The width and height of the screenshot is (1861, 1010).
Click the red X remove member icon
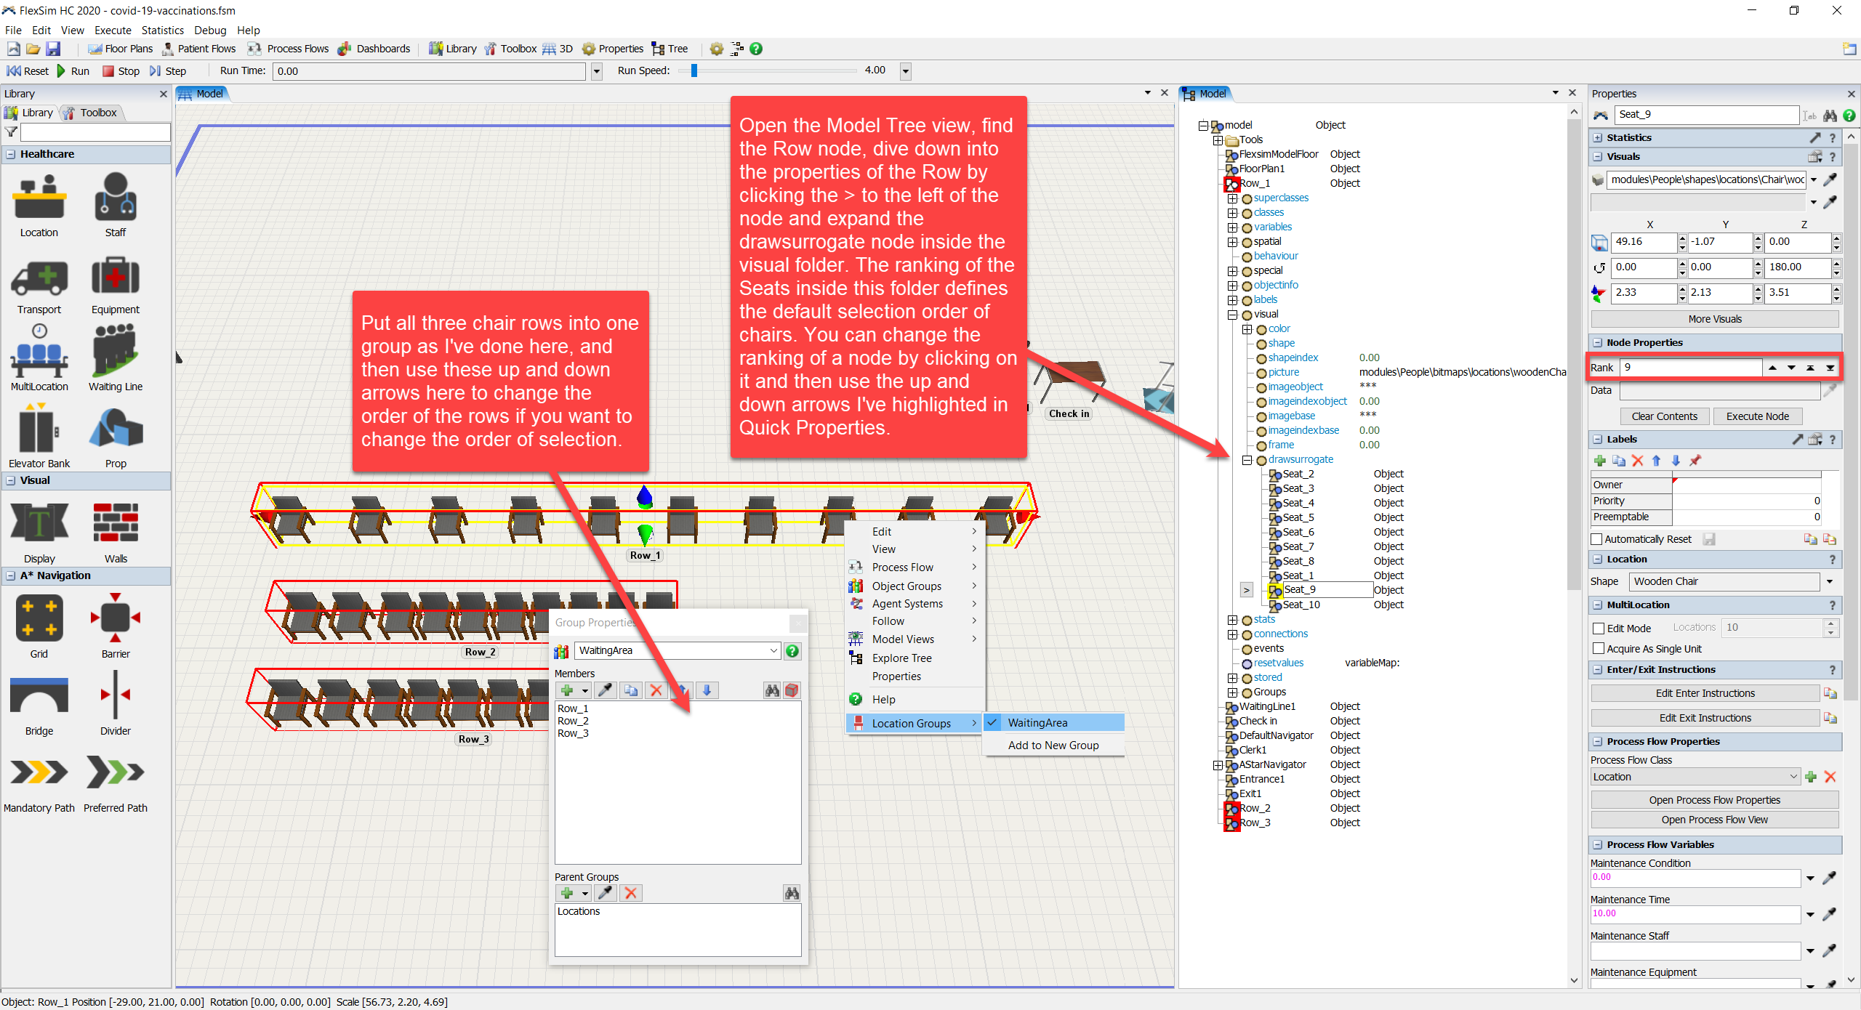pyautogui.click(x=656, y=690)
